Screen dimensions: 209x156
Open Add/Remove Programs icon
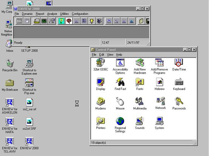click(x=159, y=66)
